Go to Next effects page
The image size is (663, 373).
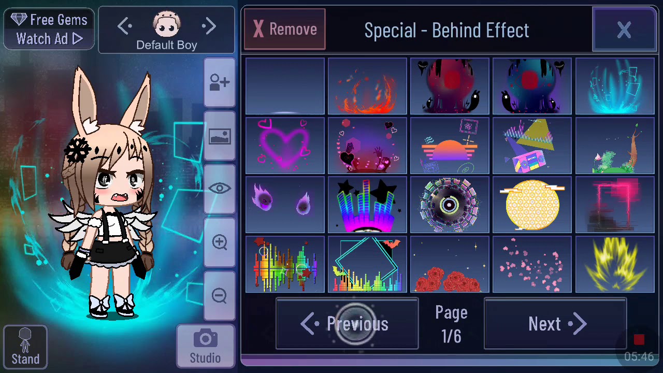coord(555,324)
